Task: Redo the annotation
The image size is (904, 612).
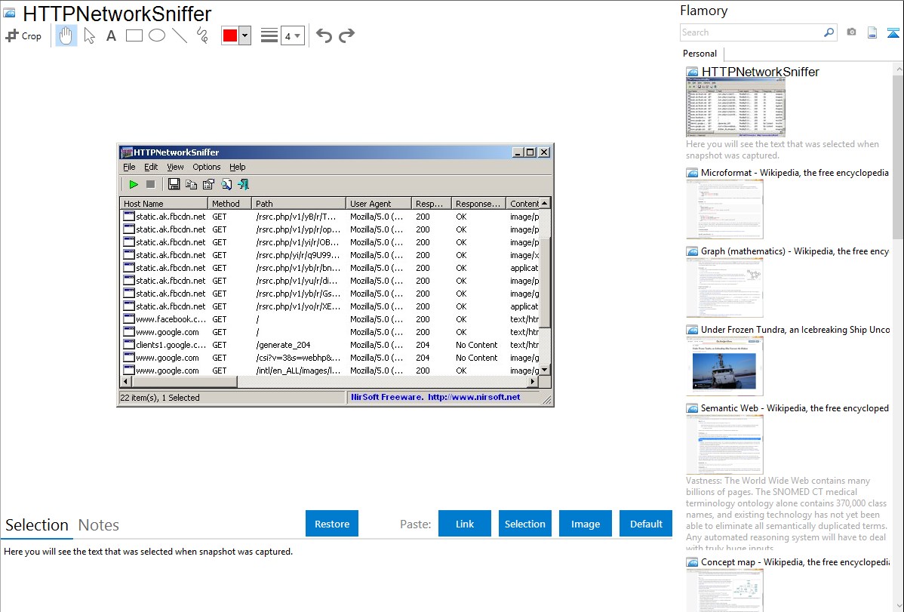Action: [x=346, y=35]
